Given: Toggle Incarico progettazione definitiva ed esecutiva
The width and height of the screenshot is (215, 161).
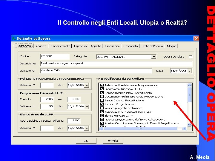Looking at the screenshot, I should [102, 119].
